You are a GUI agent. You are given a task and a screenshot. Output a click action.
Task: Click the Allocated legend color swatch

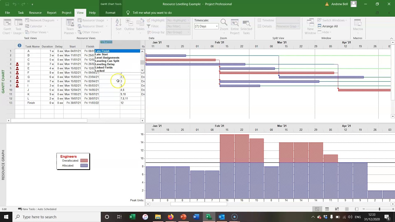point(84,166)
